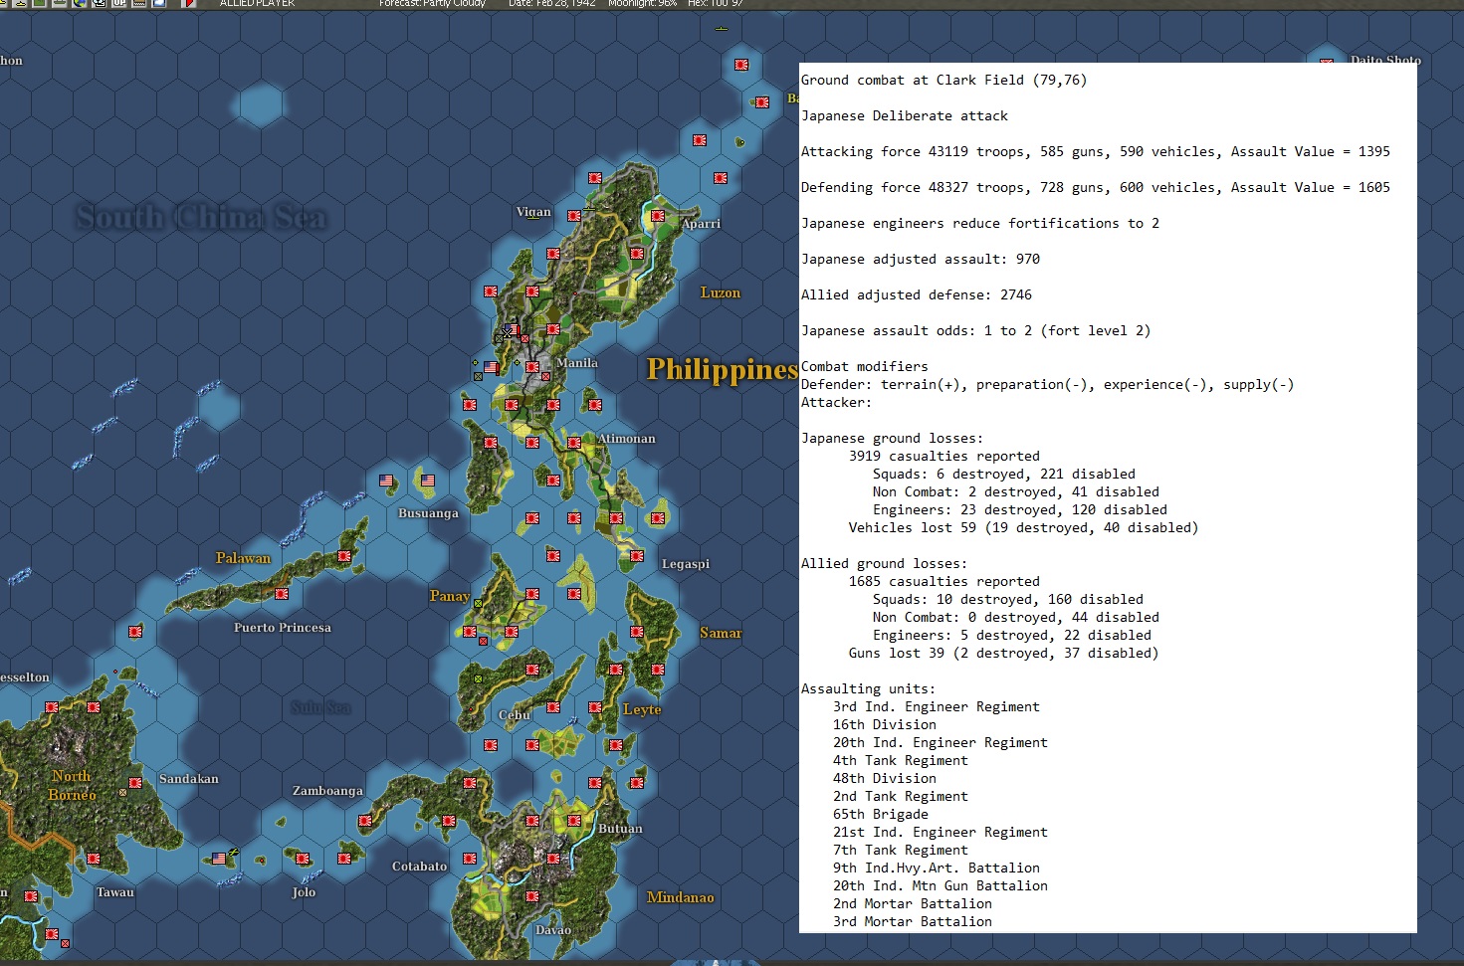Click the Japanese flag left of Butuan label

click(574, 821)
